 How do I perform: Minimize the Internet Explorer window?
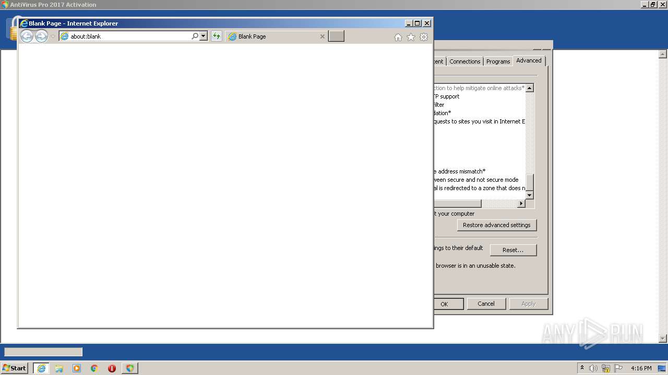[x=408, y=23]
